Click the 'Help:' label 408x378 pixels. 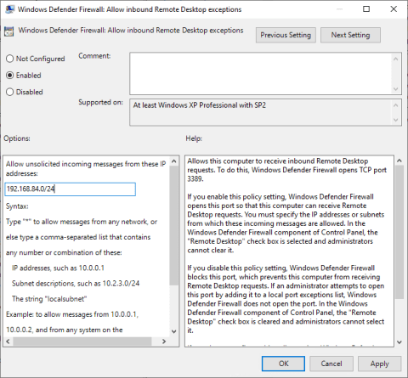pyautogui.click(x=194, y=138)
